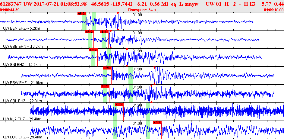The width and height of the screenshot is (284, 139).
Task: Select the iS 1 pick flag on GBB trace
Action: (x=104, y=32)
